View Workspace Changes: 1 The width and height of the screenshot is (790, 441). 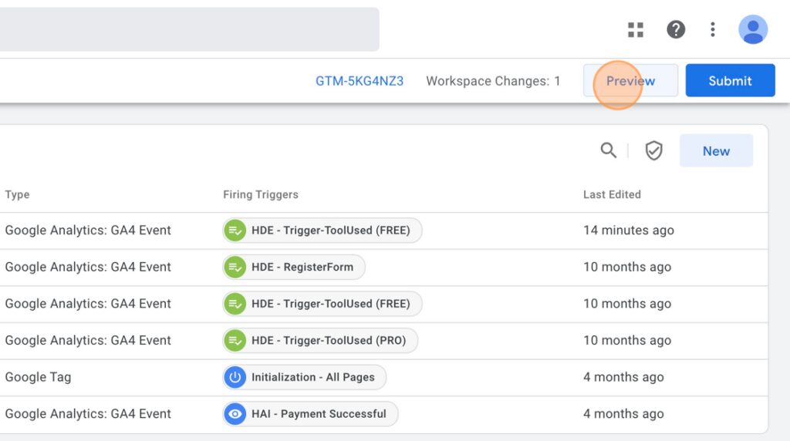pos(493,81)
